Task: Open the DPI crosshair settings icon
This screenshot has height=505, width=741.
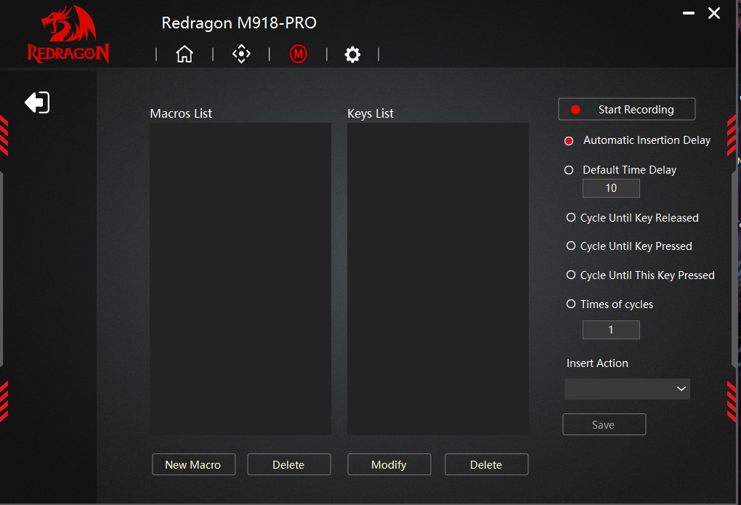Action: coord(241,54)
